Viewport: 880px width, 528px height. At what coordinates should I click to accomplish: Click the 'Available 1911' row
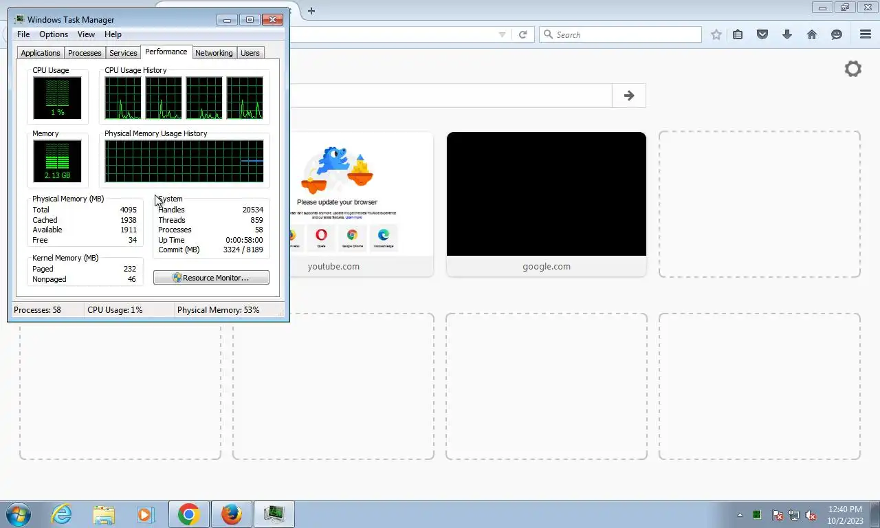[x=85, y=230]
